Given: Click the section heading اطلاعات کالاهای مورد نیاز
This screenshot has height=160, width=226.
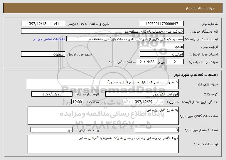Looking at the screenshot, I should tap(196, 75).
